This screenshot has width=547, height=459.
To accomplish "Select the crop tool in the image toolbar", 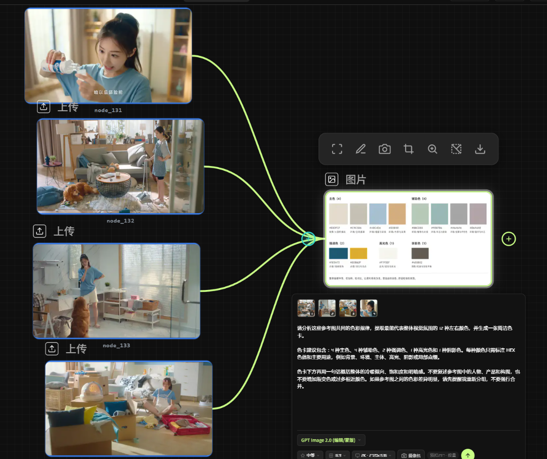I will click(408, 149).
